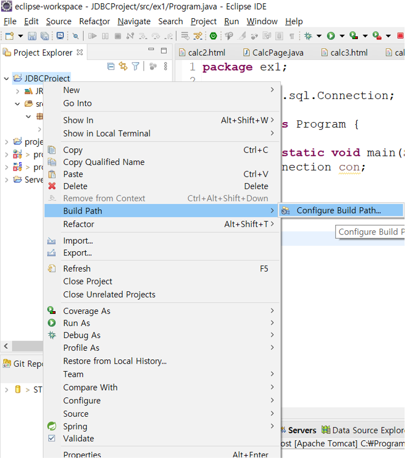The image size is (411, 459).
Task: Choose Import... in context menu
Action: pos(162,241)
